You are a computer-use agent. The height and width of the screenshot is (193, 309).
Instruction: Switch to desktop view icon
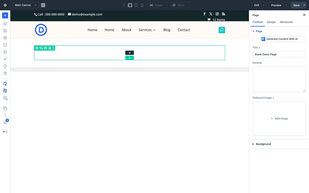pyautogui.click(x=130, y=5)
